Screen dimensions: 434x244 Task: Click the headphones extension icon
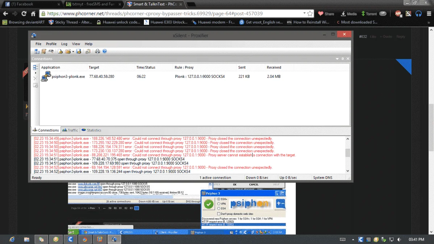pos(418,13)
